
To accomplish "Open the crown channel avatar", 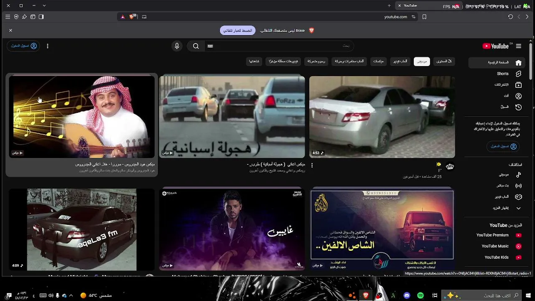I will click(x=450, y=166).
